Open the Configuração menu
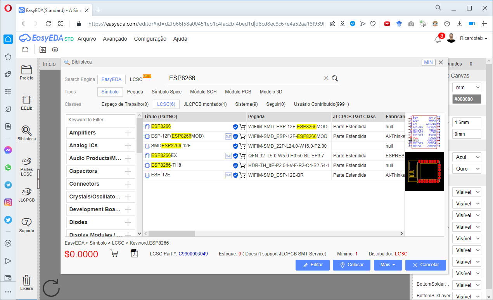This screenshot has height=300, width=493. (x=150, y=39)
